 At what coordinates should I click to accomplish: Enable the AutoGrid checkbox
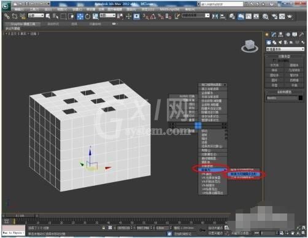coord(275,61)
